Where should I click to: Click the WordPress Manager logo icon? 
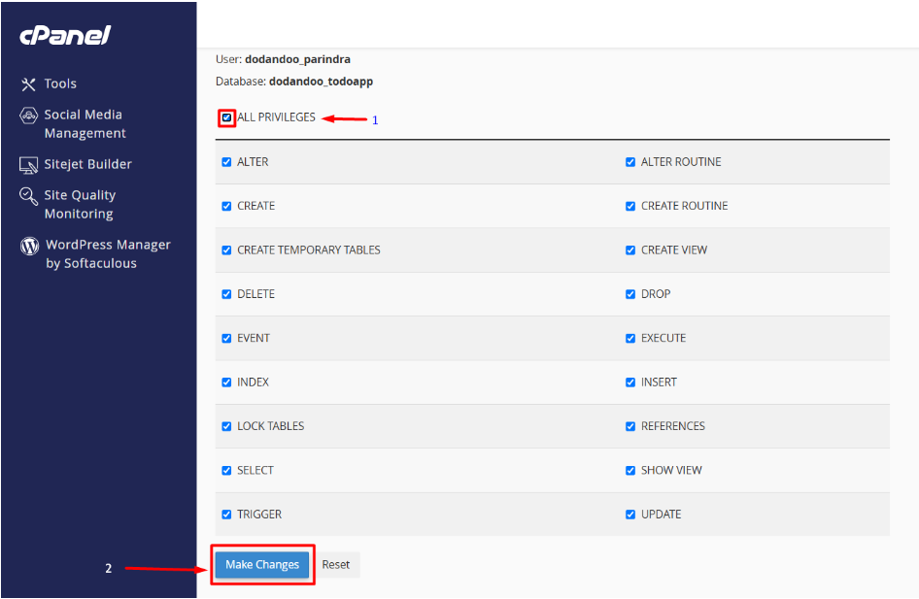(x=29, y=246)
